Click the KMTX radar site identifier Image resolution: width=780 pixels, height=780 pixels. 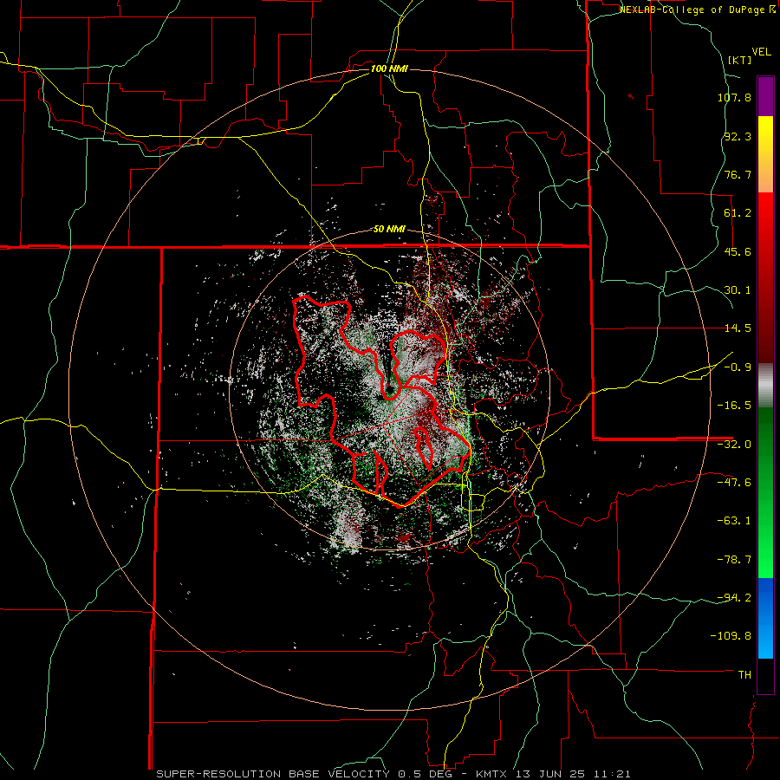pos(491,774)
